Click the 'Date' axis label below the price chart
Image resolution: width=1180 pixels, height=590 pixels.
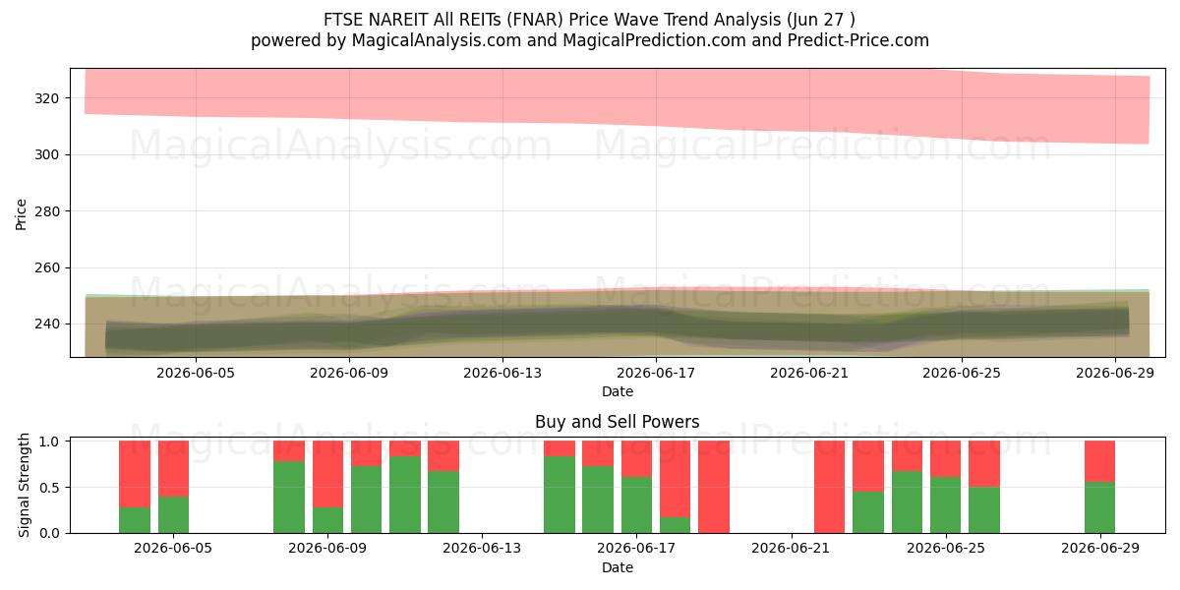618,391
